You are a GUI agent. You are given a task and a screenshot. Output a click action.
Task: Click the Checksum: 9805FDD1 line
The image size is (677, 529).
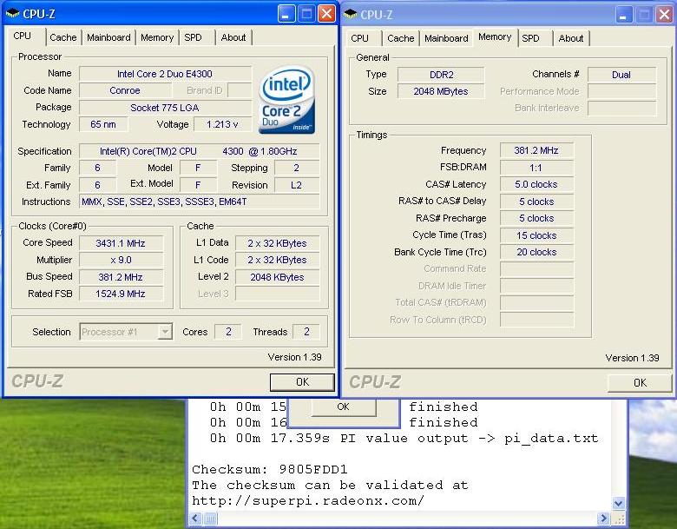pos(270,469)
